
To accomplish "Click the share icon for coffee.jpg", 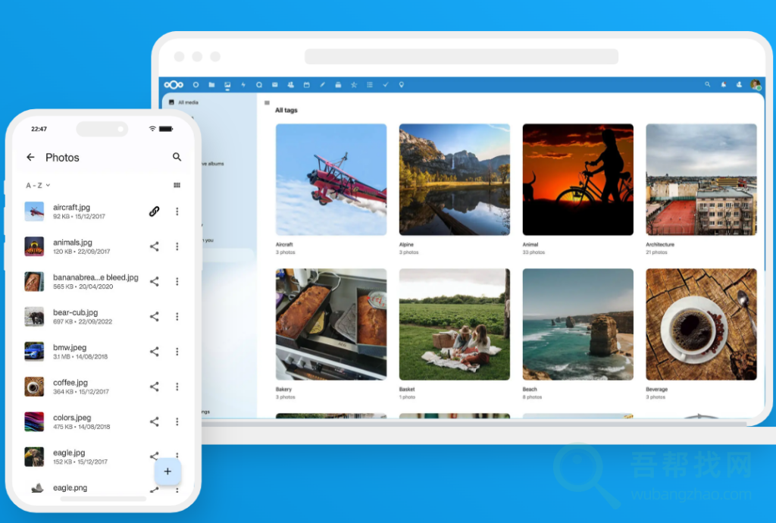I will pyautogui.click(x=154, y=387).
